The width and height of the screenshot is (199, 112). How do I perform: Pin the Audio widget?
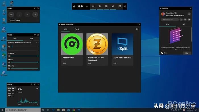pyautogui.click(x=35, y=35)
